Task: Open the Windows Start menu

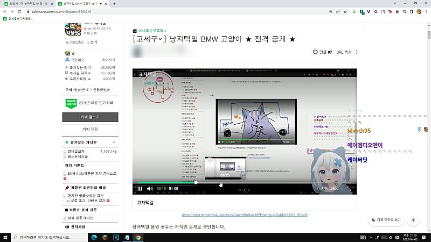Action: click(5, 237)
